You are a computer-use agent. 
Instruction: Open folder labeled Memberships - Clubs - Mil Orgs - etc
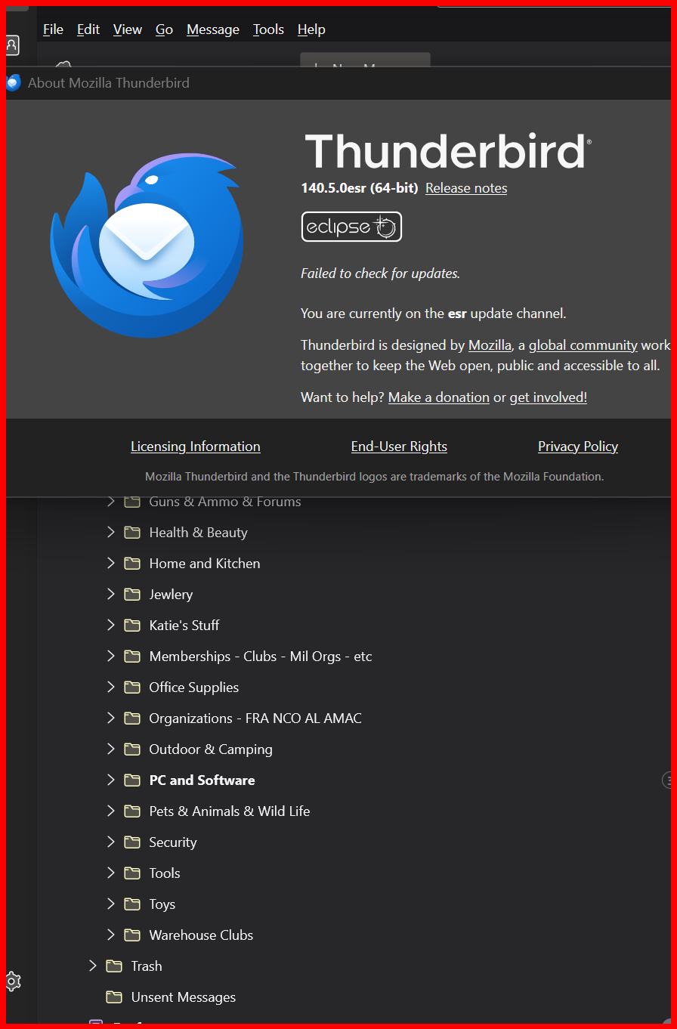(261, 657)
